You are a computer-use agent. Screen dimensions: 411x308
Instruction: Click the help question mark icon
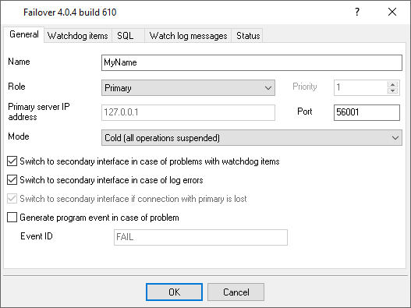click(x=357, y=12)
